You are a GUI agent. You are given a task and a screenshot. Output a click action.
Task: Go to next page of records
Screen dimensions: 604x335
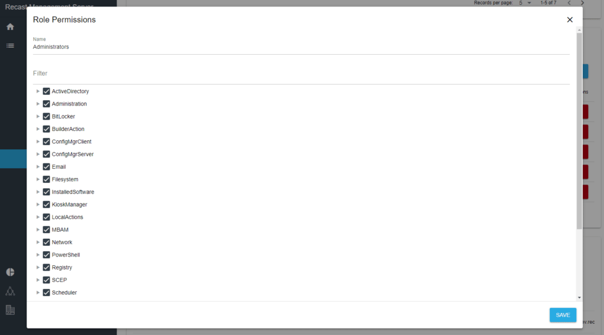[x=582, y=3]
